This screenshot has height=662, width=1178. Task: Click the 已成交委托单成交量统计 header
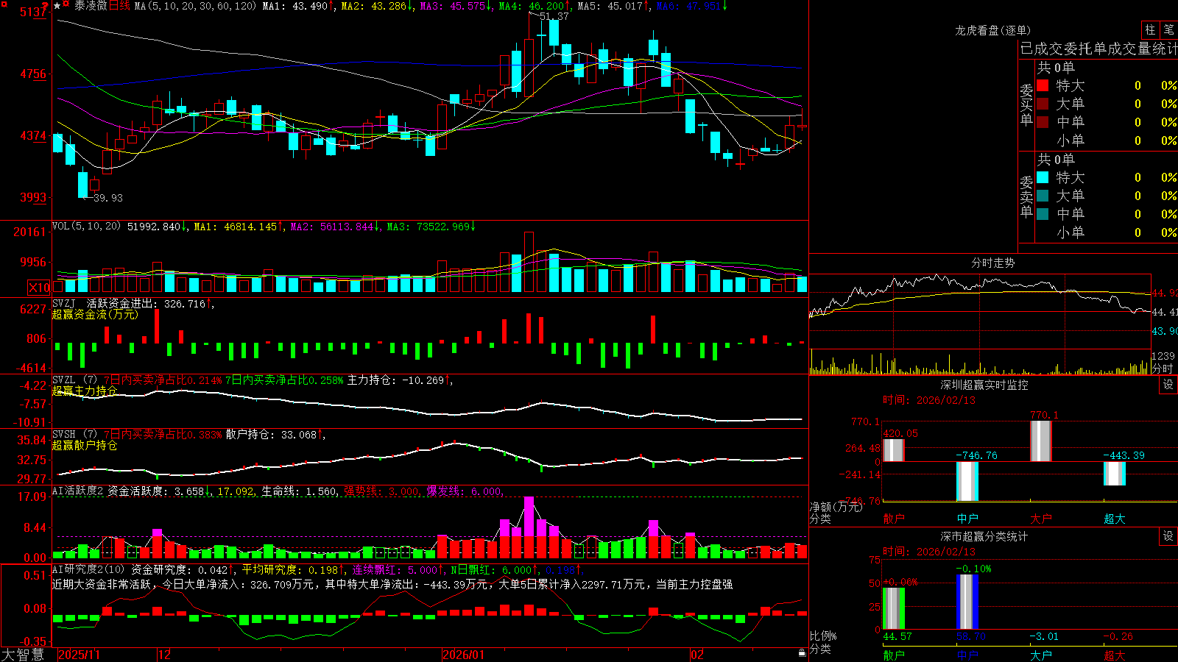[1098, 49]
